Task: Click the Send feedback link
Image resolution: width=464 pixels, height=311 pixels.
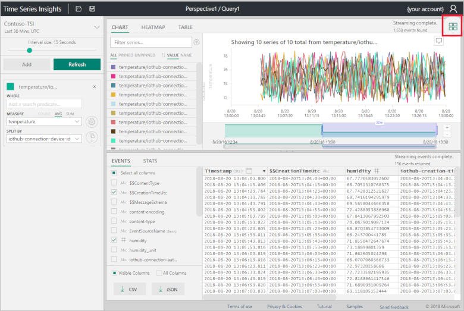Action: (394, 307)
